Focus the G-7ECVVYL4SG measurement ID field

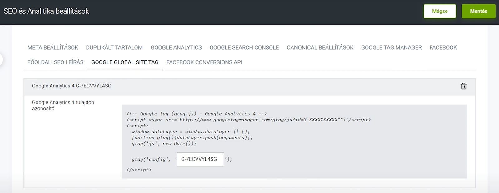coord(200,159)
